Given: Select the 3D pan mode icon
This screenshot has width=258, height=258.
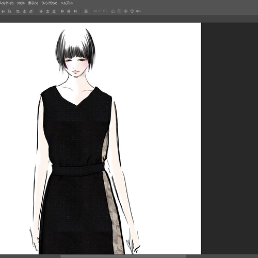Looking at the screenshot, I should point(126,11).
